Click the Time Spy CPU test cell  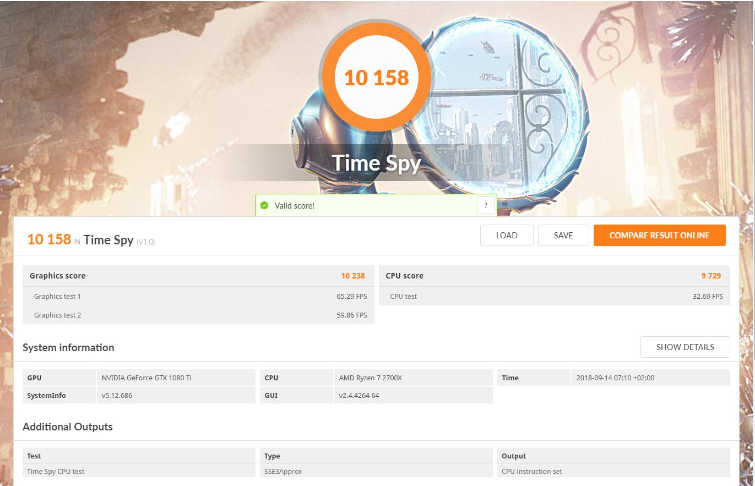click(x=56, y=471)
